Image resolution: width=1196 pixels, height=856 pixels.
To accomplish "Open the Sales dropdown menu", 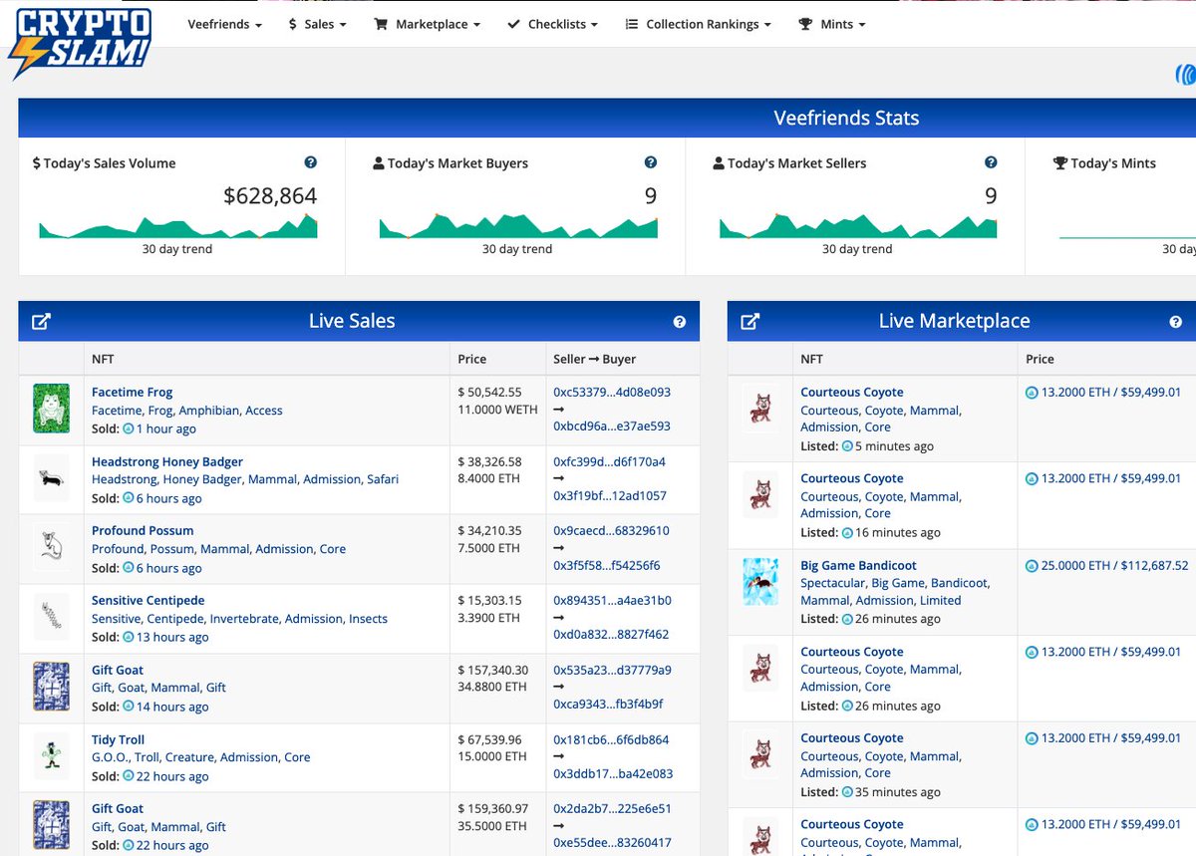I will [x=318, y=24].
